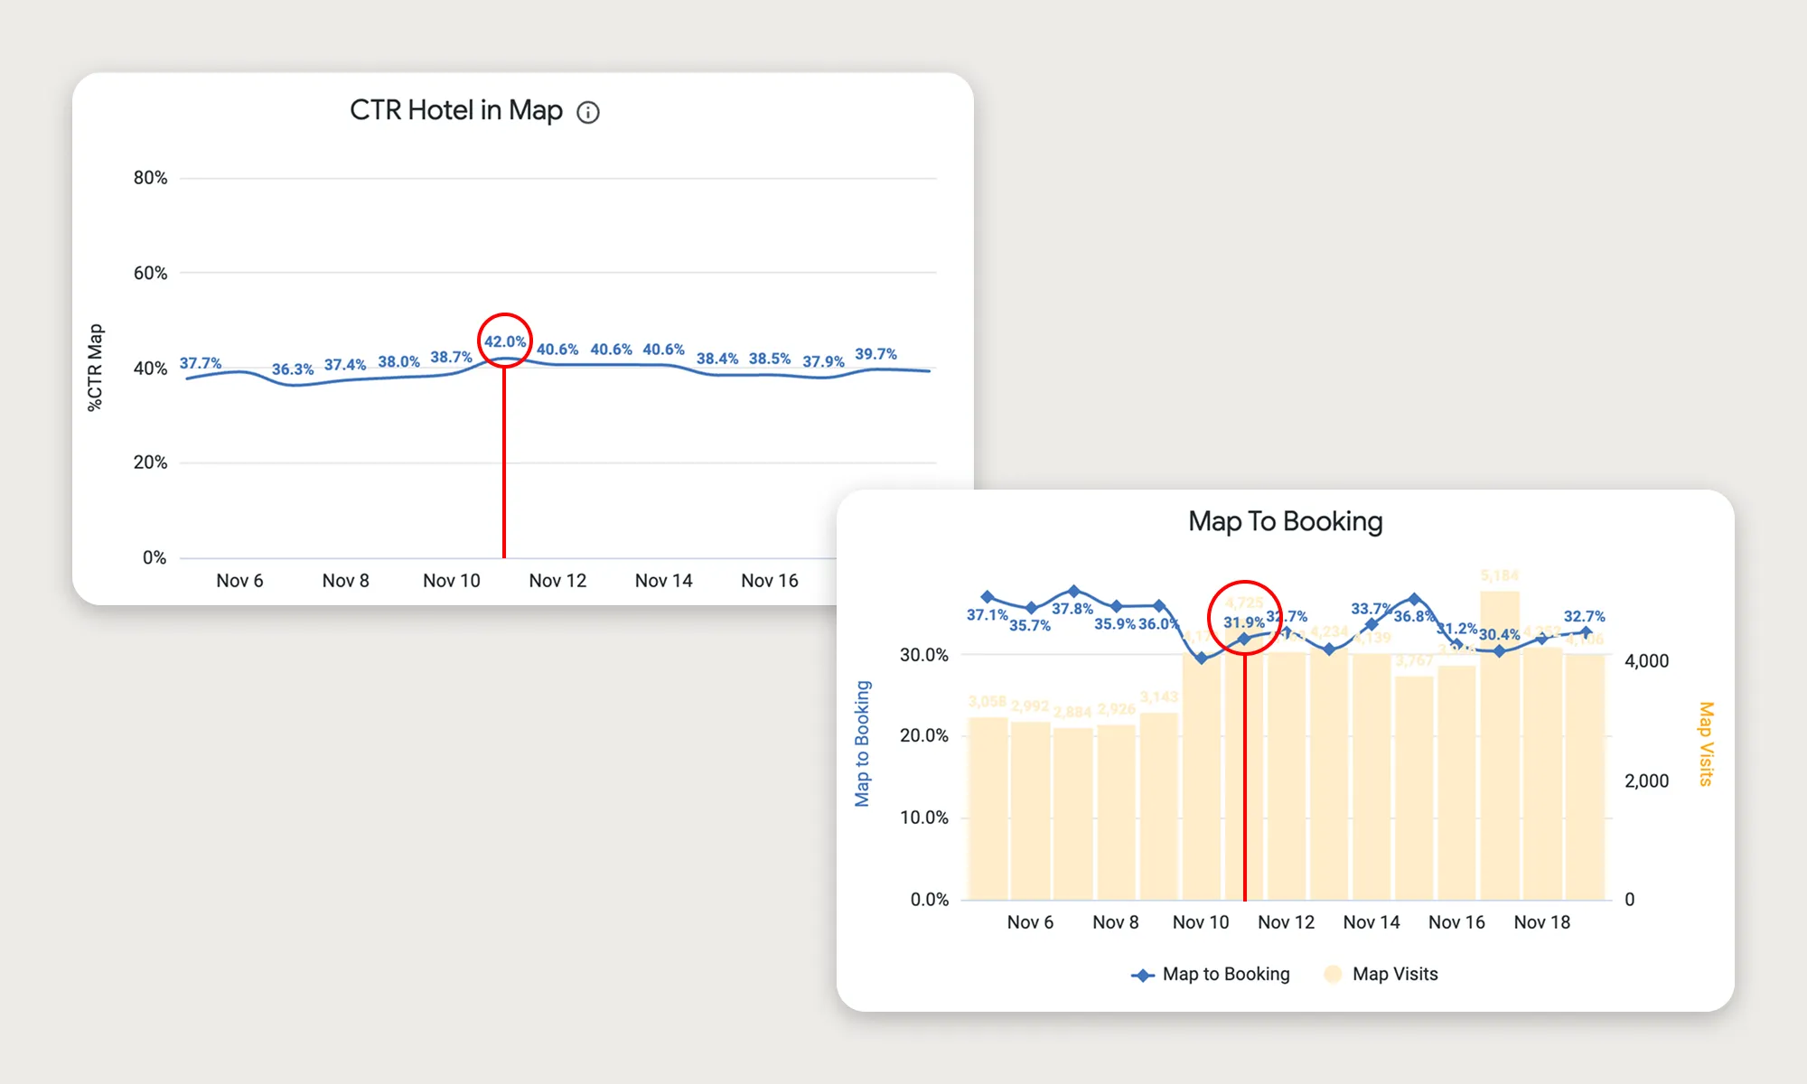The image size is (1807, 1084).
Task: Click the 36.8% Map to Booking point
Action: (1415, 599)
